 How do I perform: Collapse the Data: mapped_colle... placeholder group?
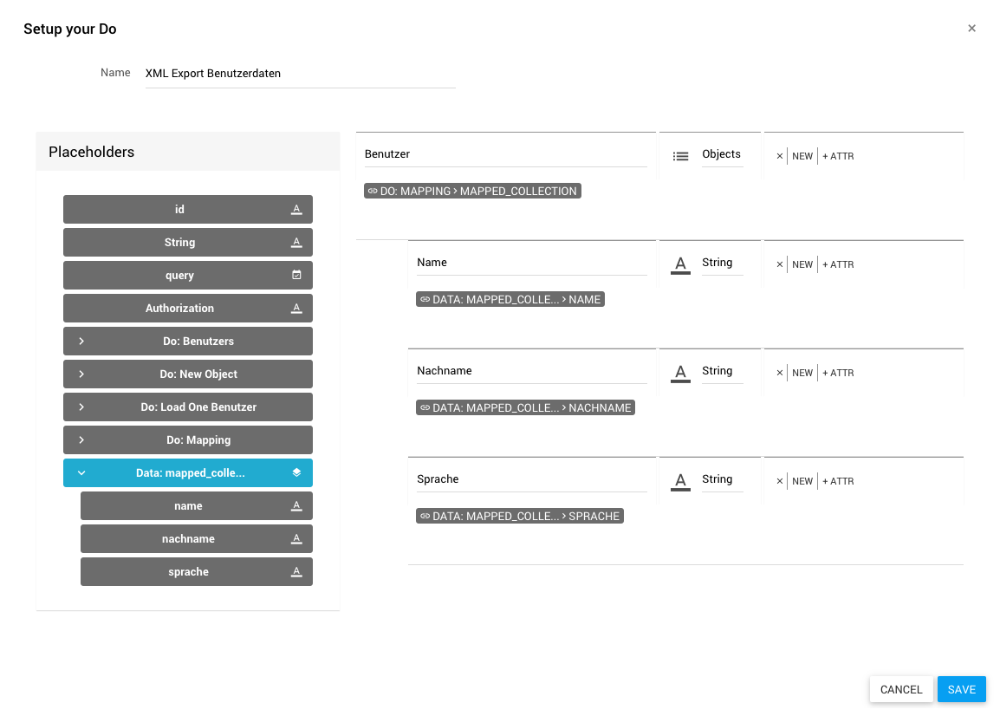81,472
